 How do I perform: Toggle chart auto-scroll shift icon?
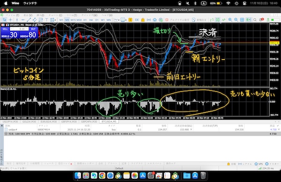pos(248,20)
